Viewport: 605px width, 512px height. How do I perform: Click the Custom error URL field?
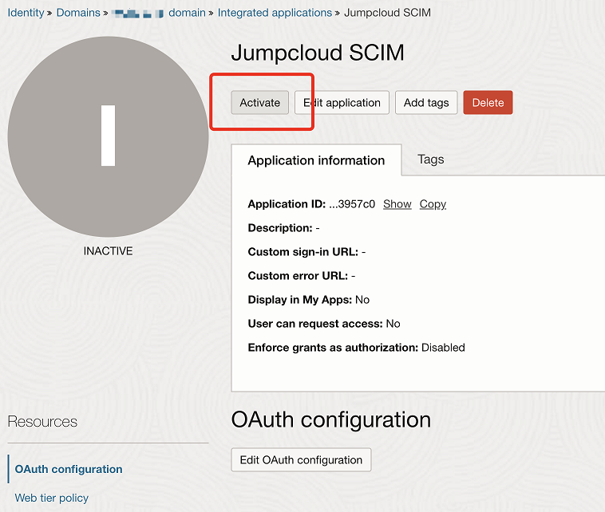[x=302, y=276]
